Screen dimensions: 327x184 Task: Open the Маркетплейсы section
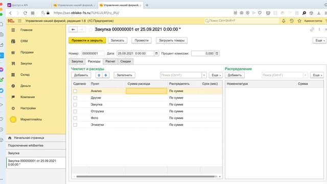pos(31,119)
